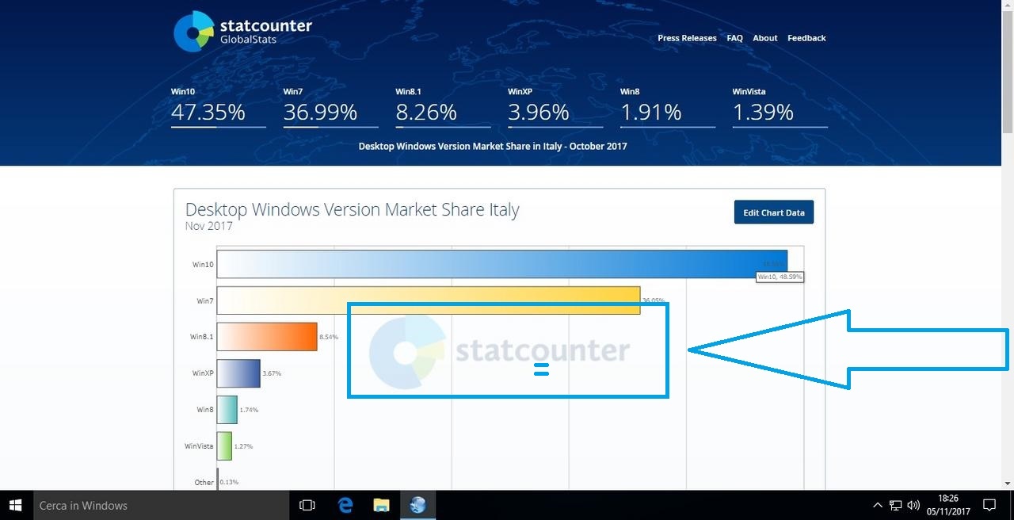
Task: Select the Win7 36.99% header stat
Action: 330,107
